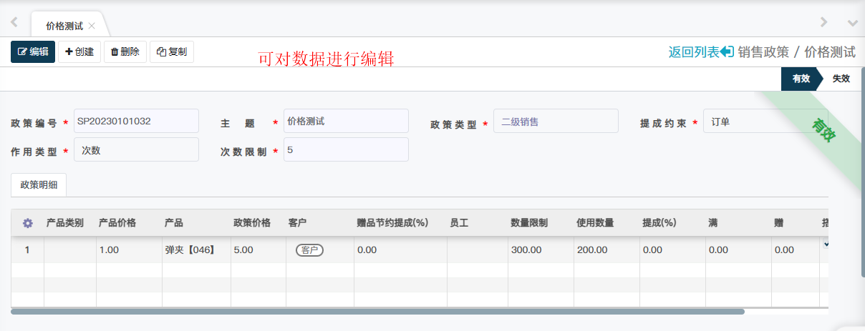The width and height of the screenshot is (865, 331).
Task: Click the 次数限制 field showing 5
Action: [x=346, y=150]
